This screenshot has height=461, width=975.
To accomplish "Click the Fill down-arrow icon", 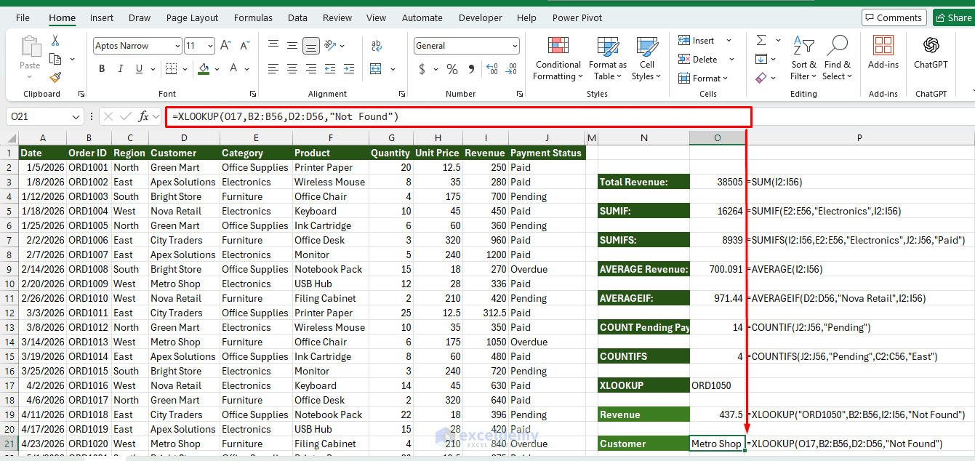I will 761,59.
